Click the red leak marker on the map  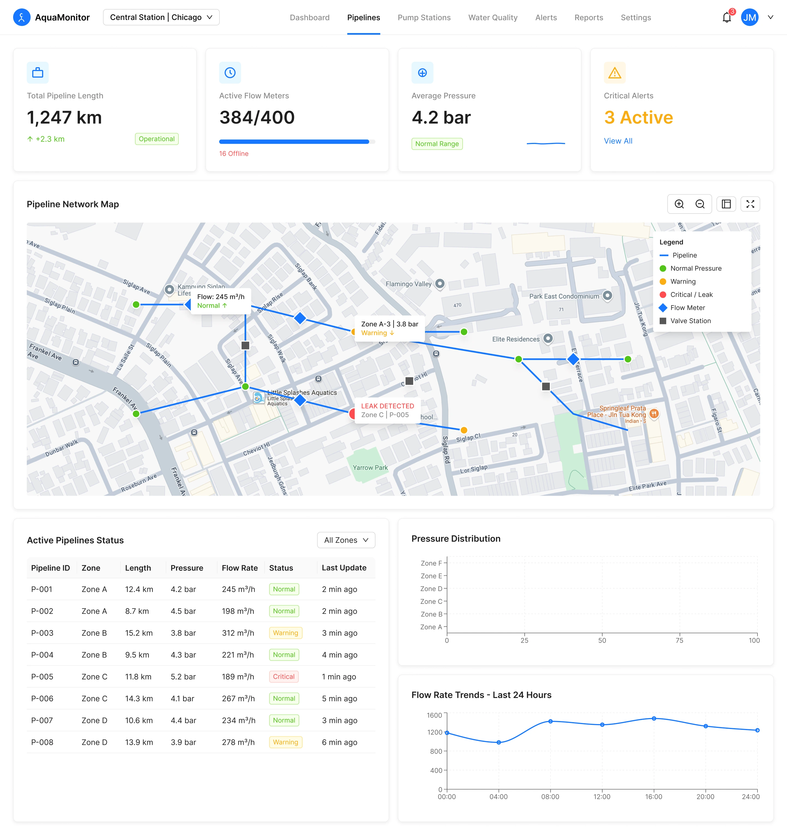pyautogui.click(x=352, y=413)
